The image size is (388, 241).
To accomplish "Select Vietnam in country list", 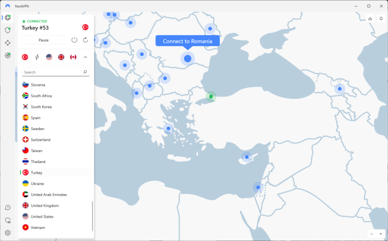I will pos(56,227).
